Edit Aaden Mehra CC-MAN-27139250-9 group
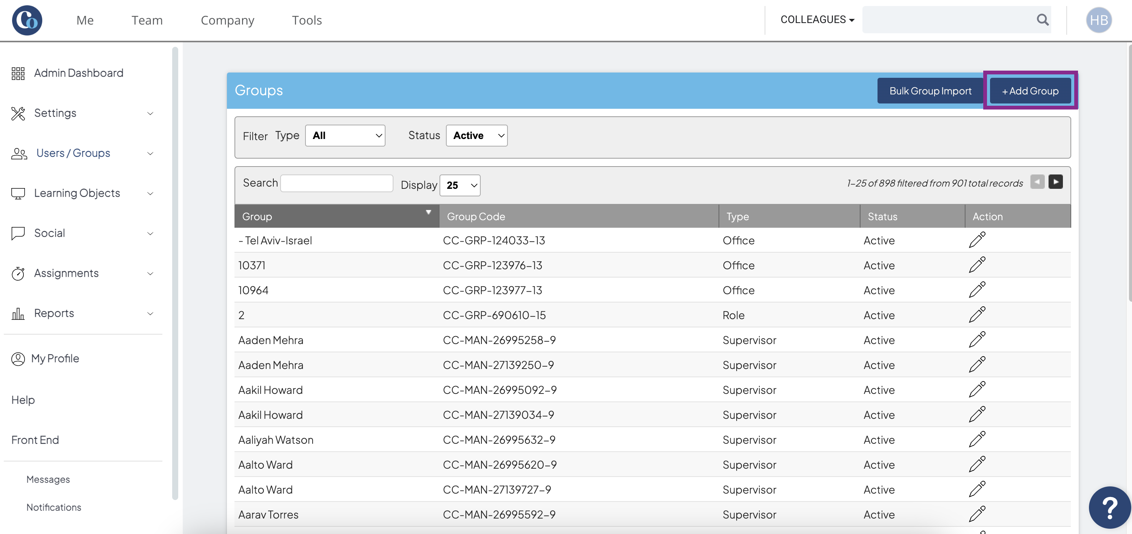This screenshot has width=1132, height=534. click(x=977, y=365)
